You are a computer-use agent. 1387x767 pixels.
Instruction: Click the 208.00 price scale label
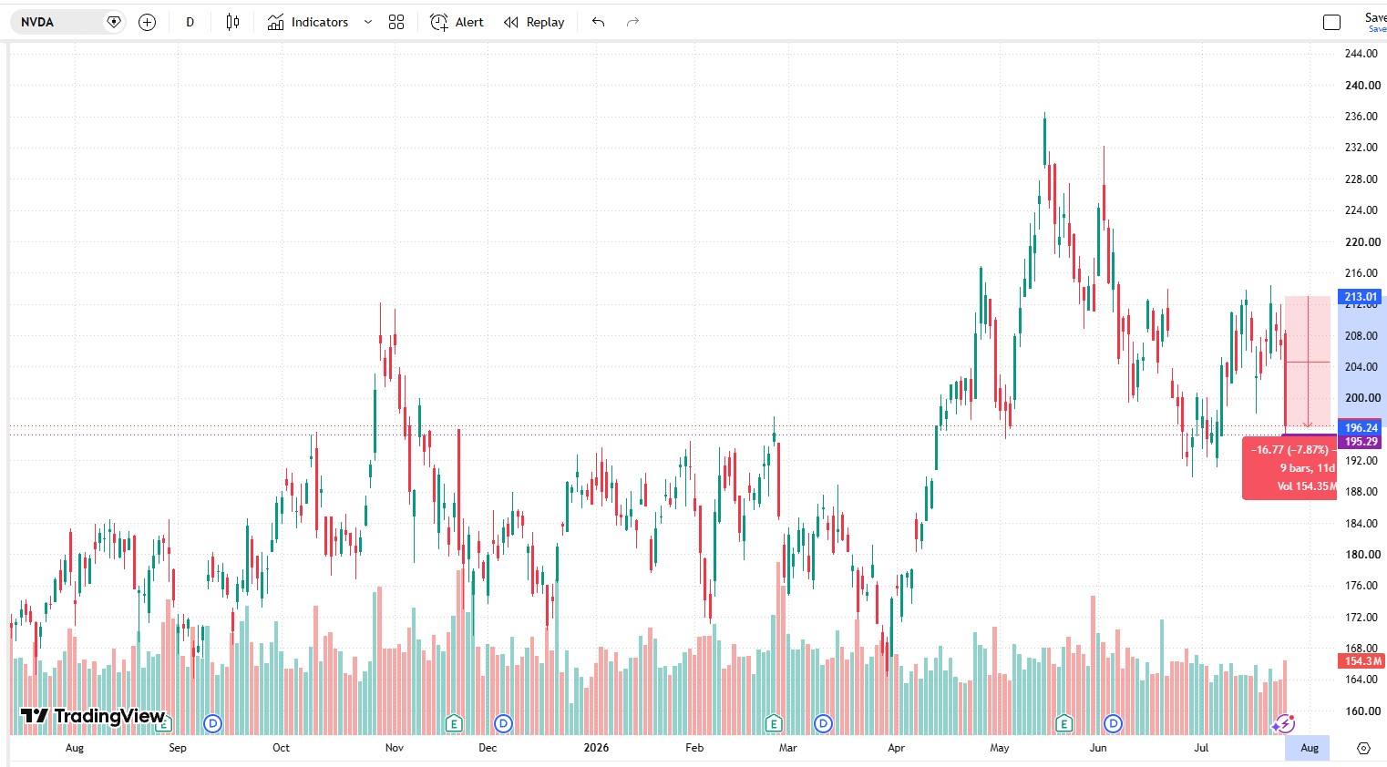[x=1361, y=336]
